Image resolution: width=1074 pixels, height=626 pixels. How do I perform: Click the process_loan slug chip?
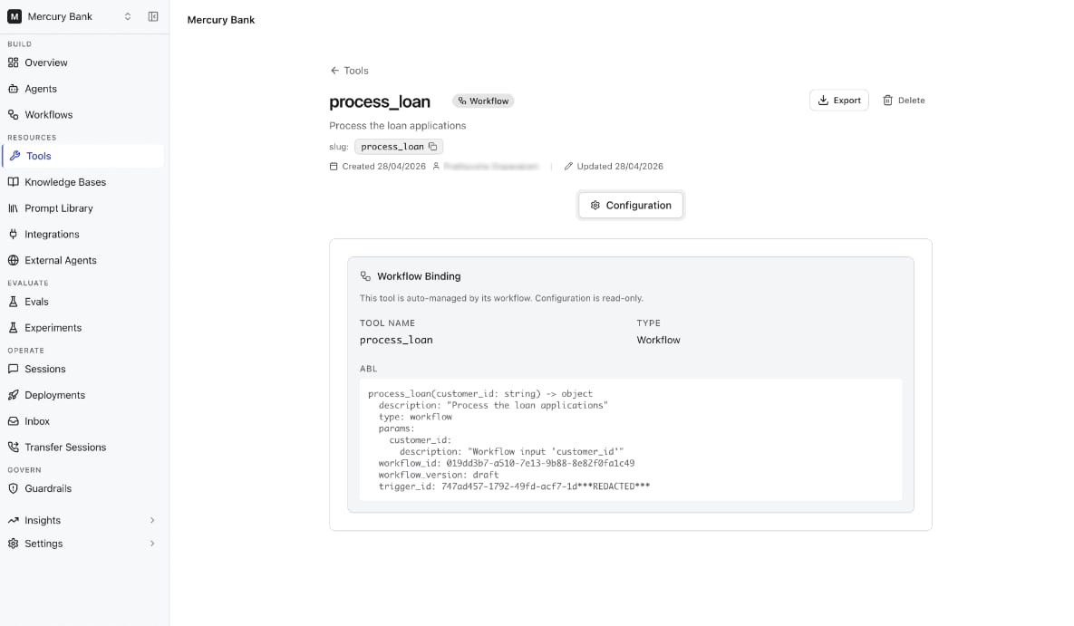[399, 146]
